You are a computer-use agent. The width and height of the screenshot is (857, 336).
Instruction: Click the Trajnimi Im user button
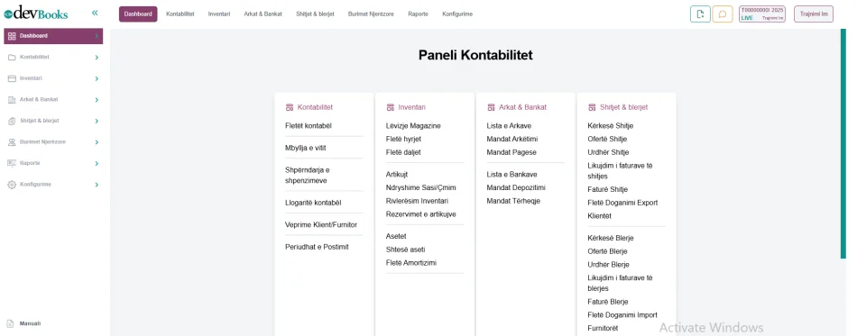coord(814,14)
